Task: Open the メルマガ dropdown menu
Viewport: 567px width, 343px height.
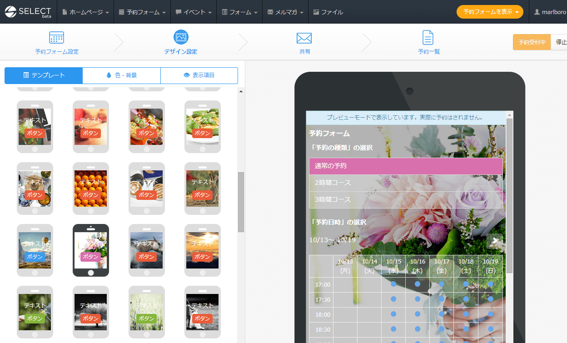Action: [x=285, y=12]
